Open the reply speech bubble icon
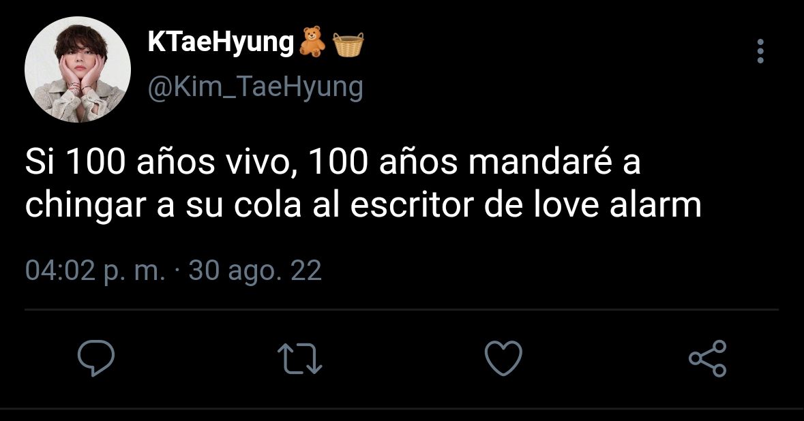The height and width of the screenshot is (421, 804). tap(96, 358)
